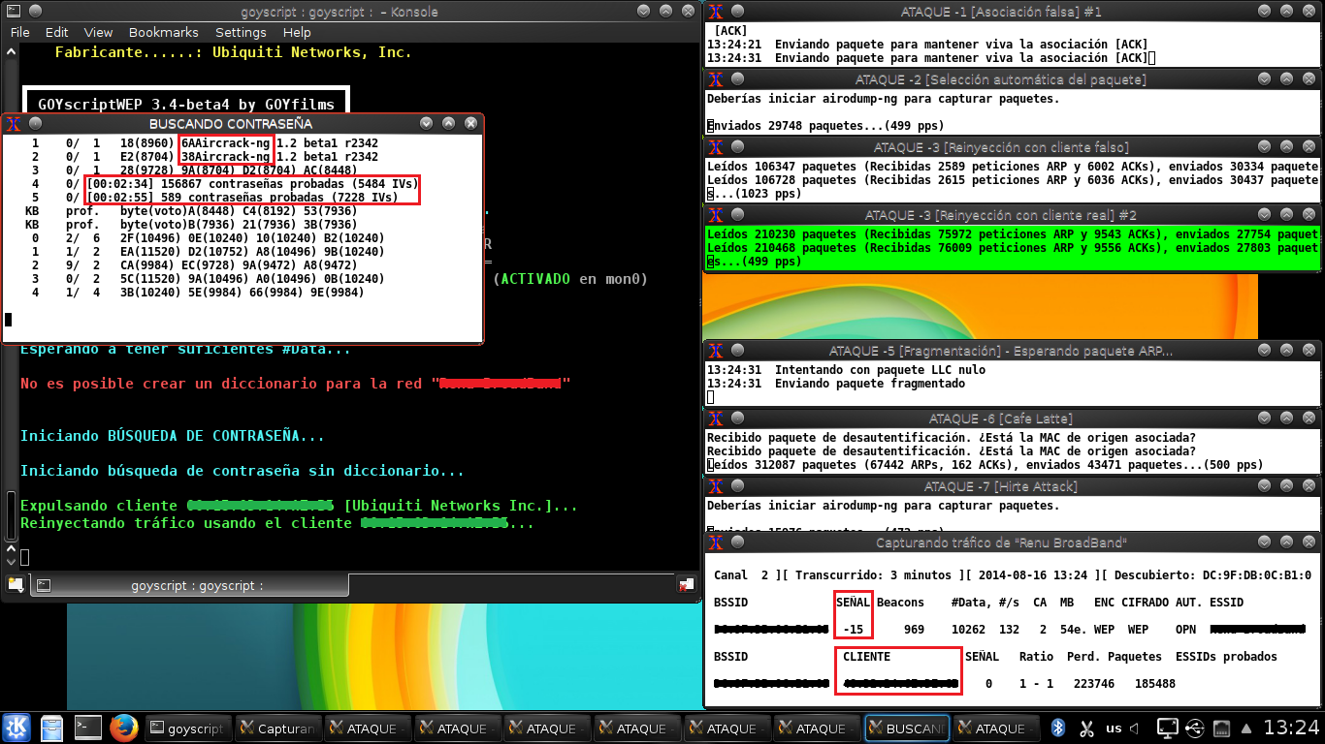1325x744 pixels.
Task: Click the SEÑAL value '-15' in Capturando tráfico
Action: [854, 629]
